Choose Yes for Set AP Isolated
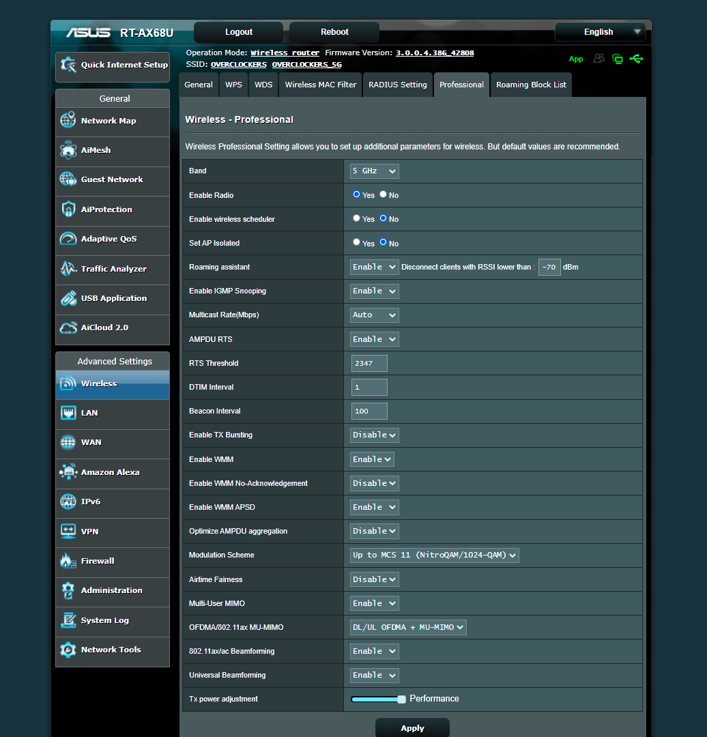 356,242
